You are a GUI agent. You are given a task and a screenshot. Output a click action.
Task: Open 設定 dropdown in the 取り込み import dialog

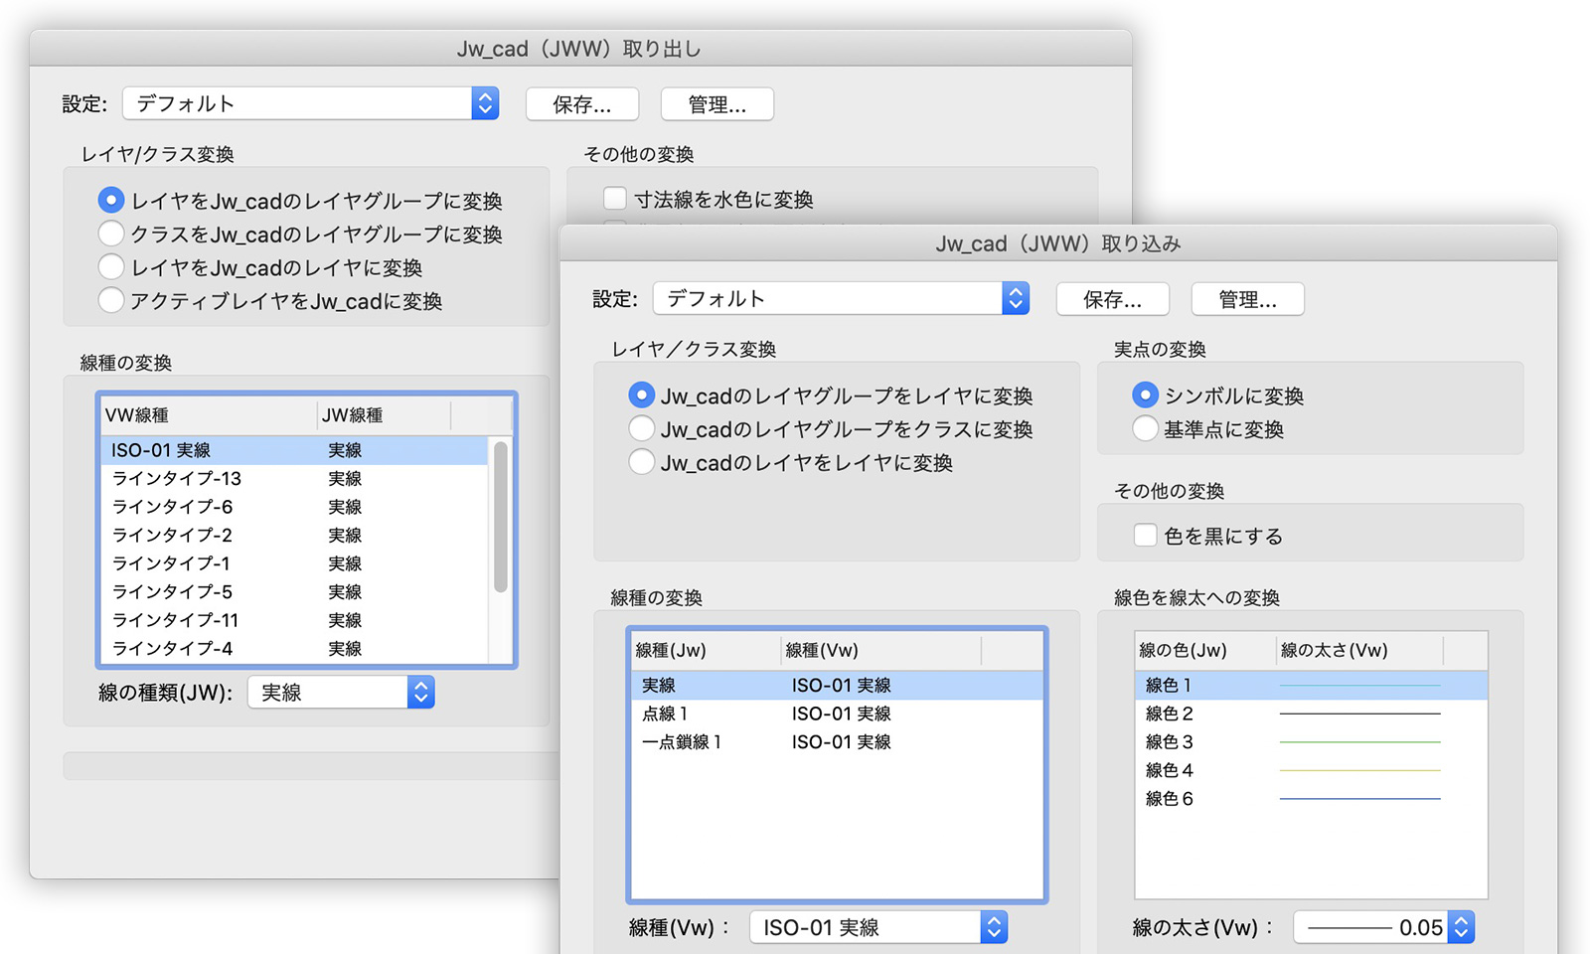point(841,298)
